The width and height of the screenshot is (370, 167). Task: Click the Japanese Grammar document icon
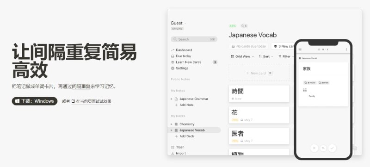[x=176, y=99]
